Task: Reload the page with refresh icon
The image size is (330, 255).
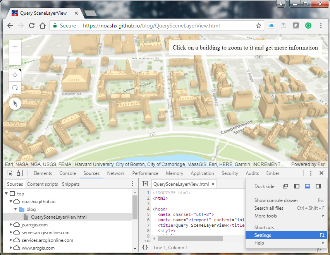Action: (x=32, y=26)
